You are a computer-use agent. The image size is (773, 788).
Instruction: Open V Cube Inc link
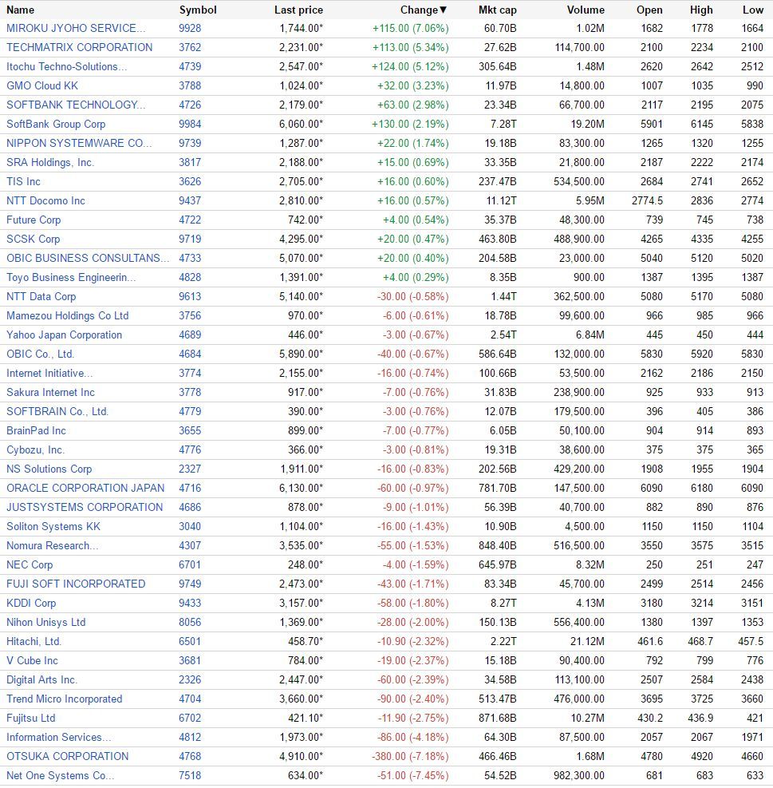[x=32, y=660]
